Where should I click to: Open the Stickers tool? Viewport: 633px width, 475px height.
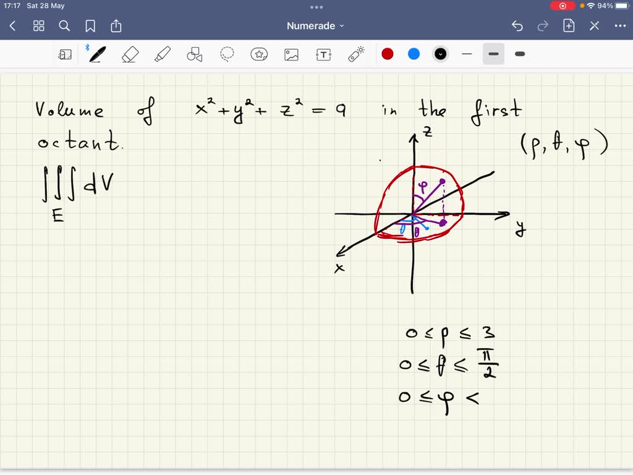[259, 54]
